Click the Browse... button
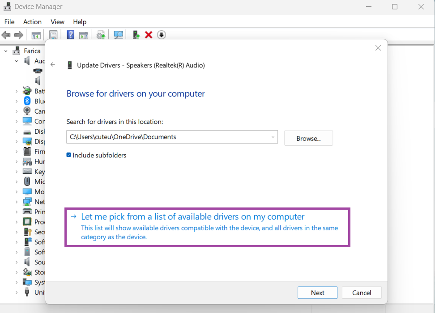 click(308, 138)
